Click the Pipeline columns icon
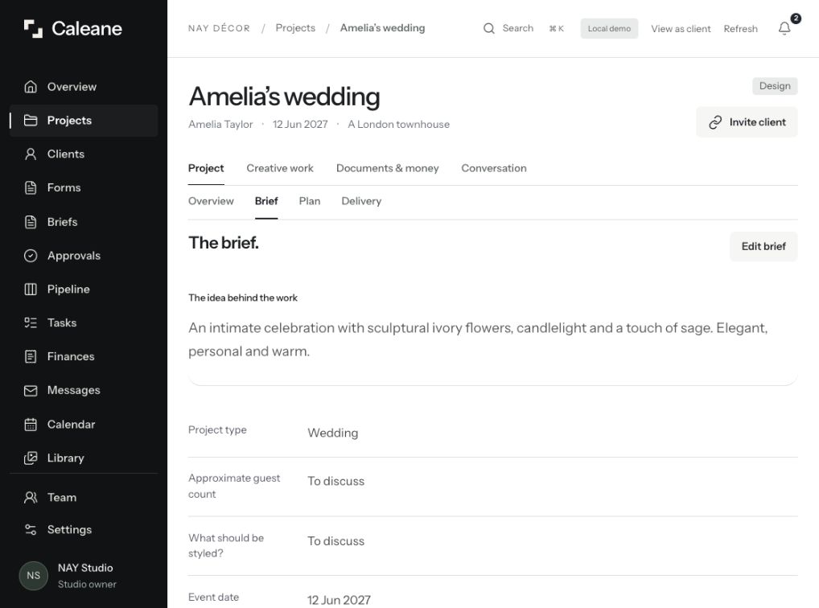The image size is (819, 608). (x=31, y=289)
